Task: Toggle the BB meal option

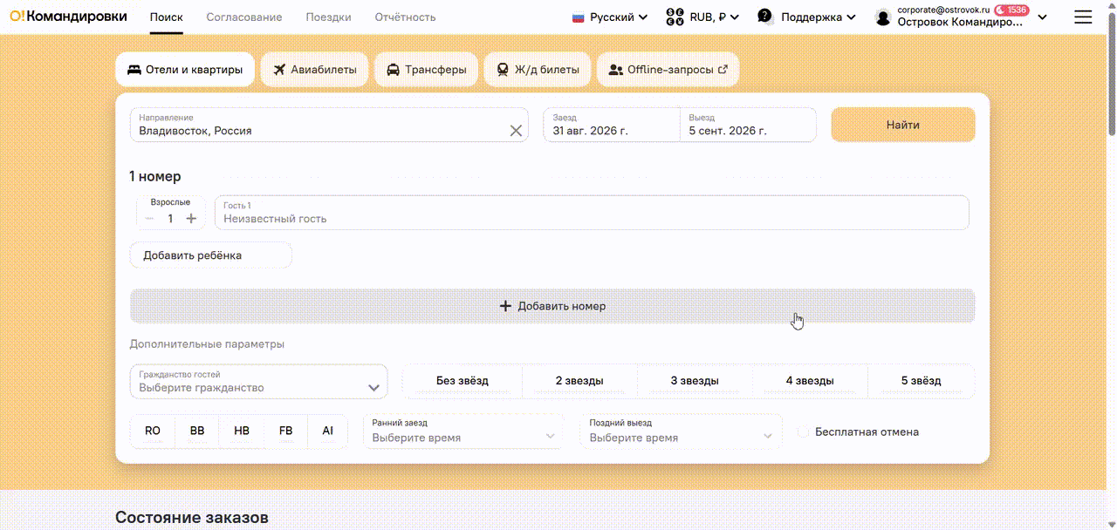Action: [197, 431]
